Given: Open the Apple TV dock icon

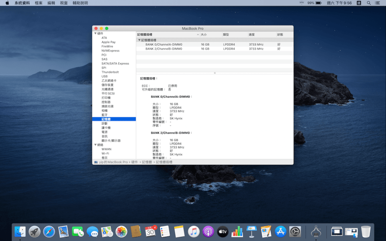Looking at the screenshot, I should click(223, 231).
